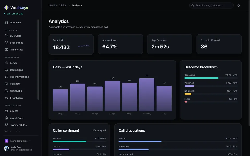250x156 pixels.
Task: Click the Escalations phone-forward icon
Action: 6,43
